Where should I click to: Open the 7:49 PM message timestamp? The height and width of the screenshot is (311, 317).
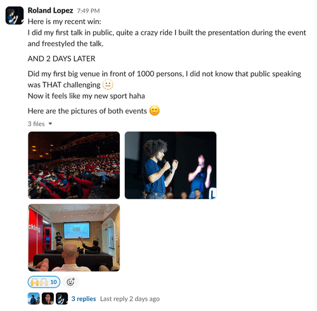(88, 11)
